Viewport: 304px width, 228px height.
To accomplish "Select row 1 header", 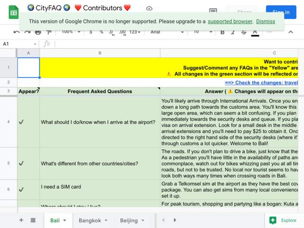I will point(9,67).
